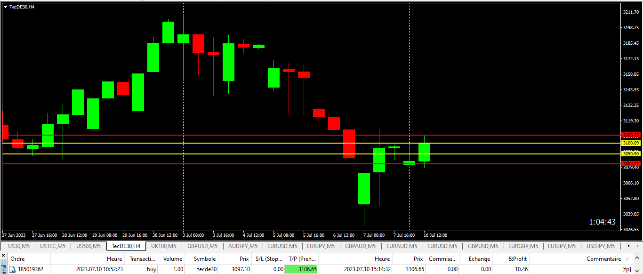Sort by the &Profit column header
Image resolution: width=643 pixels, height=274 pixels.
512,259
